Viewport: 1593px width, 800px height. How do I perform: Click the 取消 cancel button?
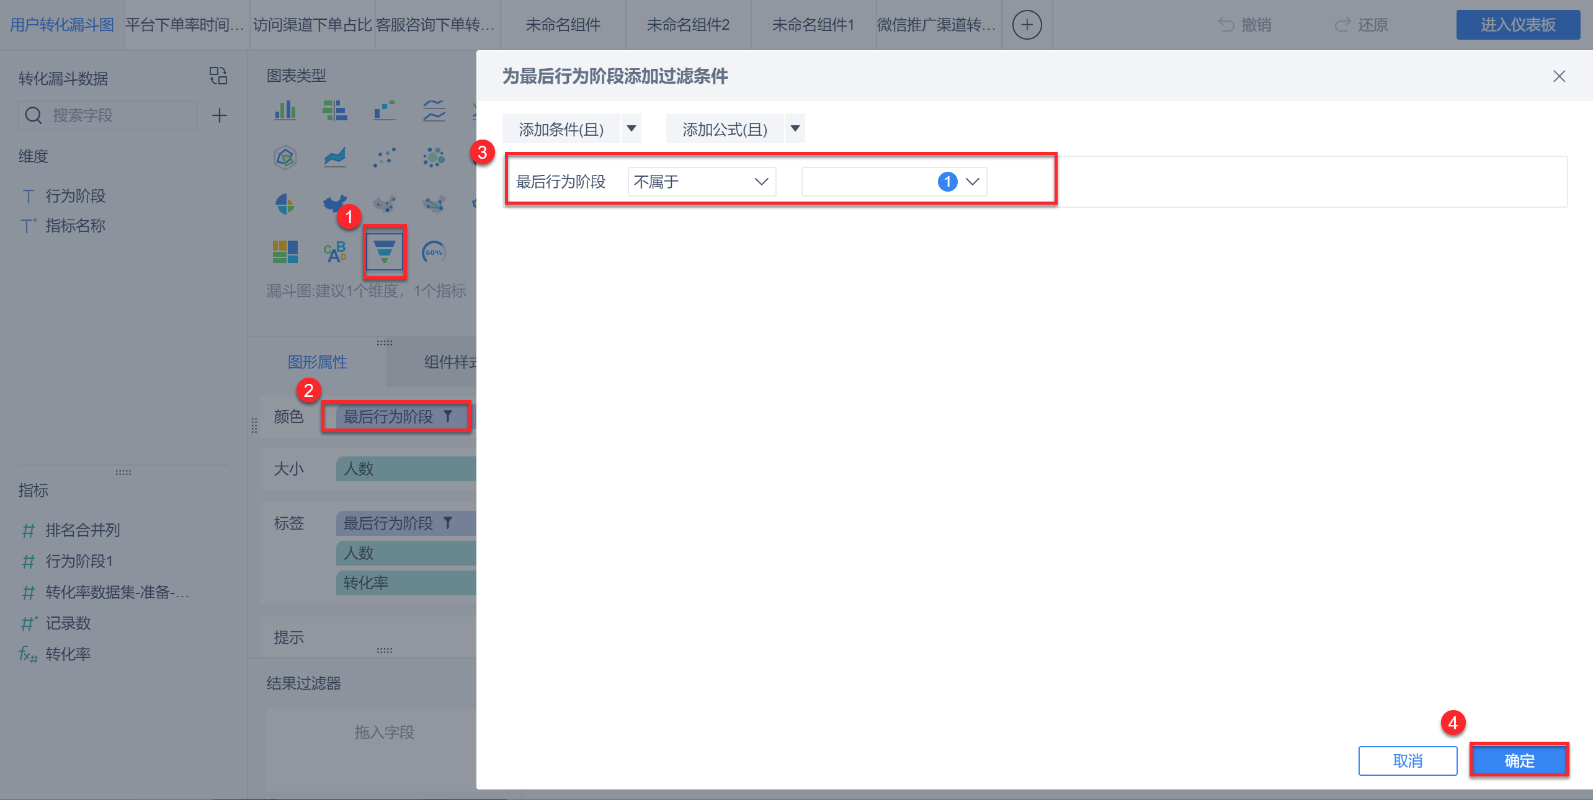tap(1408, 760)
